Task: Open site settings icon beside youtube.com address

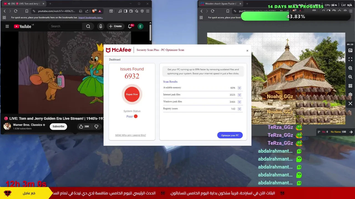Action: coord(34,11)
